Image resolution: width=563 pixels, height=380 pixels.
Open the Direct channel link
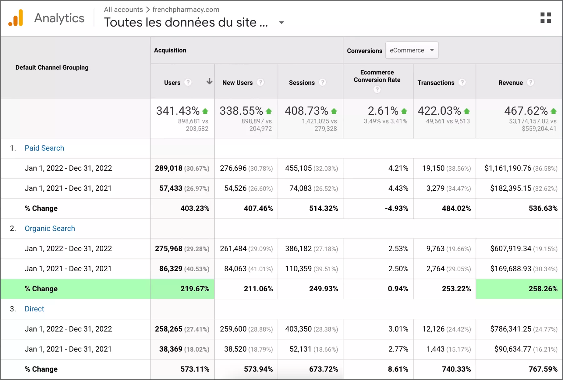[x=34, y=309]
